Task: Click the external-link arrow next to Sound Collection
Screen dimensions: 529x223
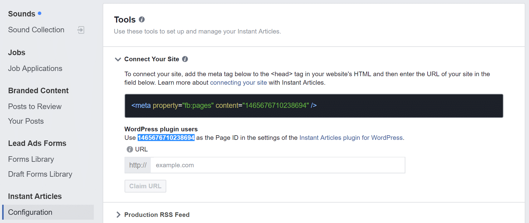Action: click(x=81, y=30)
